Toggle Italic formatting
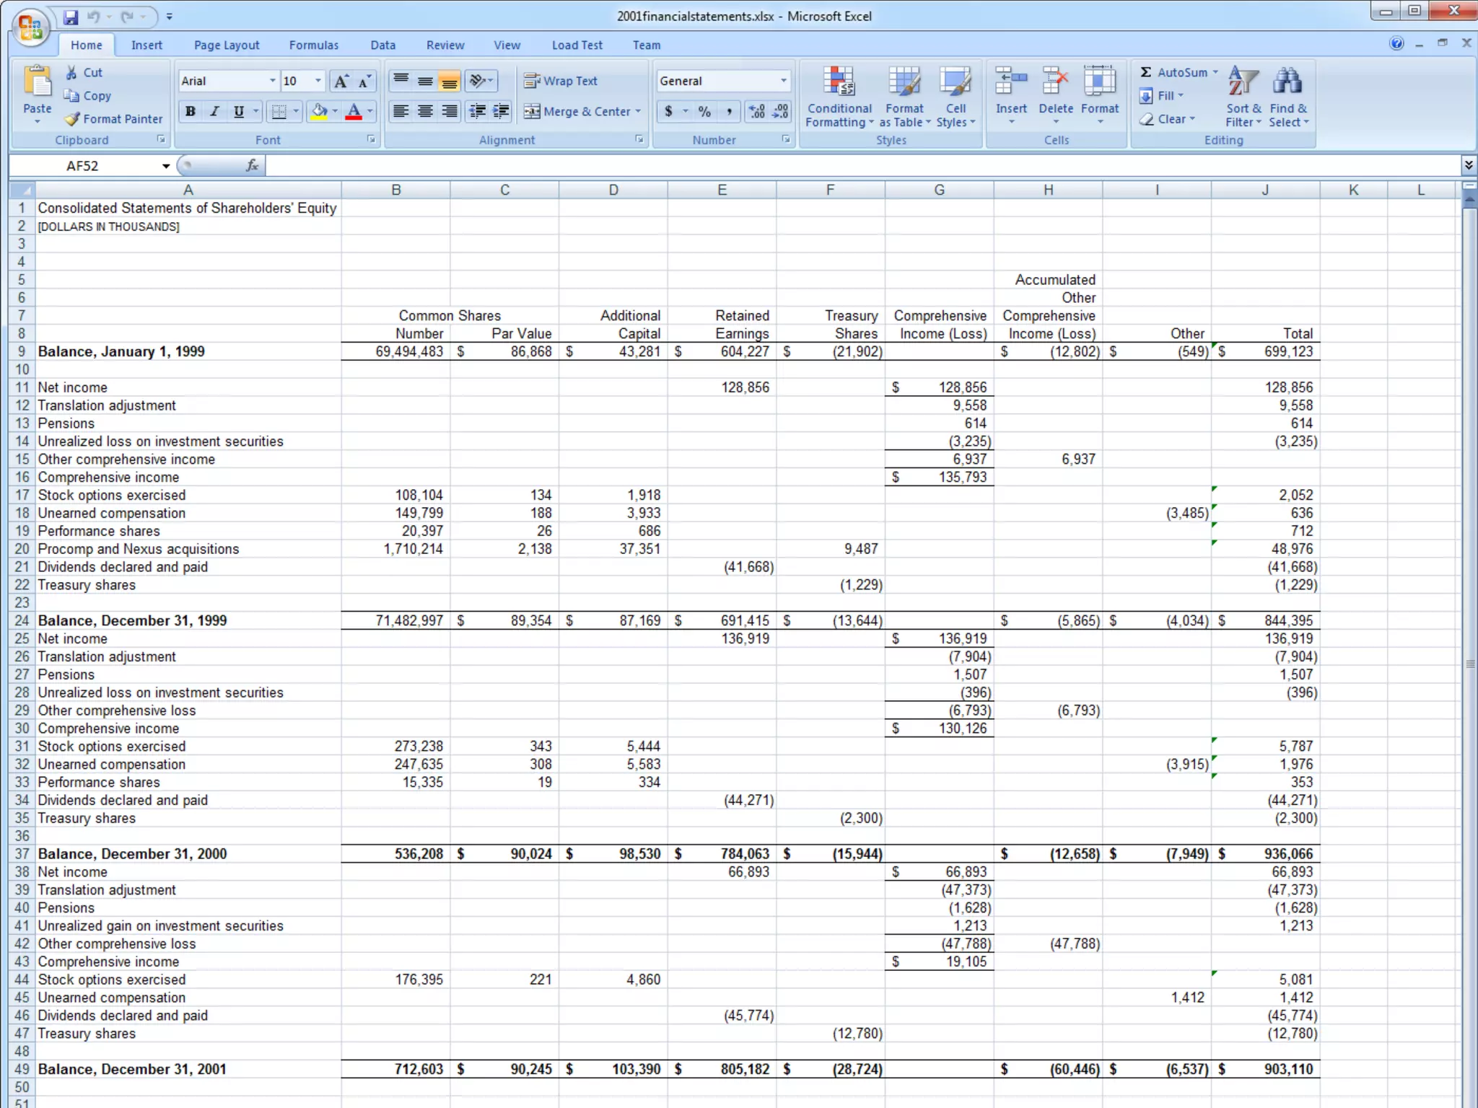This screenshot has width=1478, height=1108. pos(214,111)
